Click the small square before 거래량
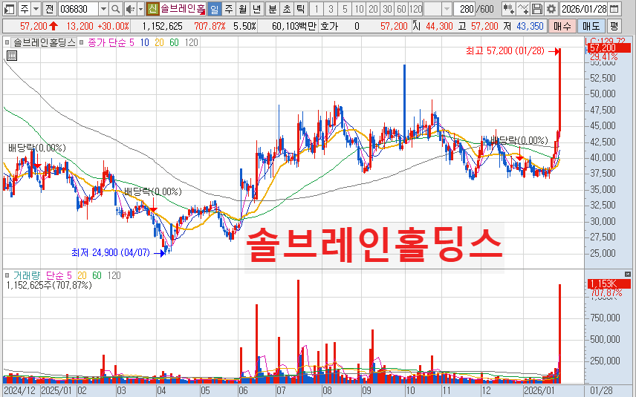This screenshot has width=636, height=397. click(x=7, y=275)
